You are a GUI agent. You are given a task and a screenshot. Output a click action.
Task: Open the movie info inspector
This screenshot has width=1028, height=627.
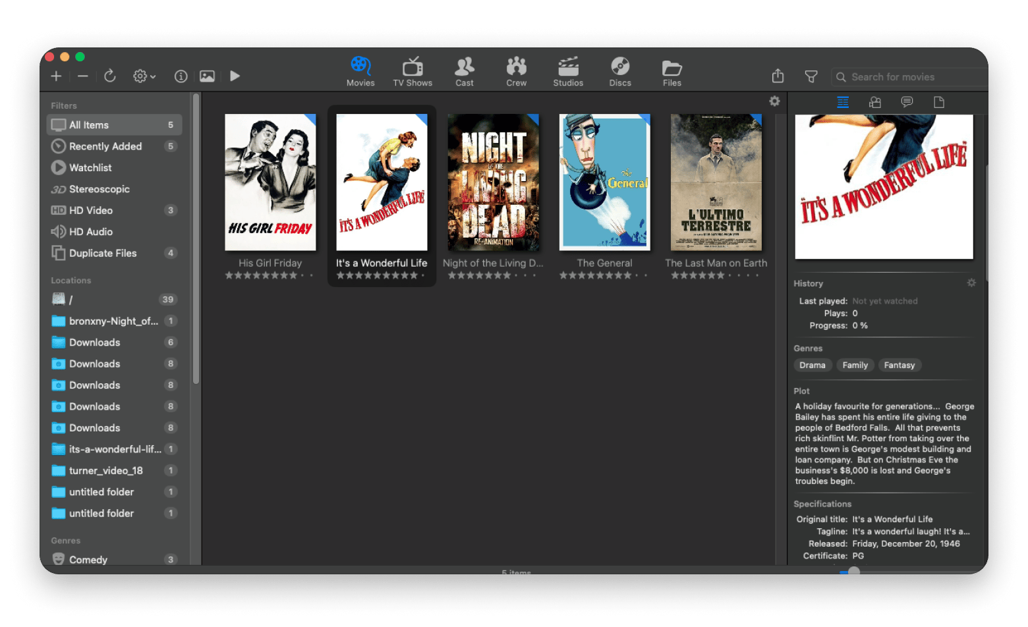click(x=181, y=76)
